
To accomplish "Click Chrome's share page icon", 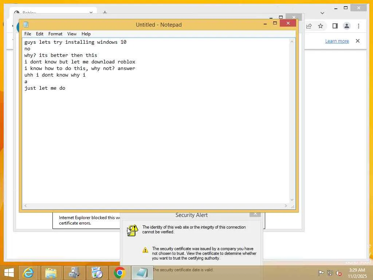I will (x=309, y=26).
